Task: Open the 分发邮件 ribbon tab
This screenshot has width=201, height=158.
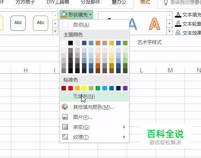Action: click(90, 2)
